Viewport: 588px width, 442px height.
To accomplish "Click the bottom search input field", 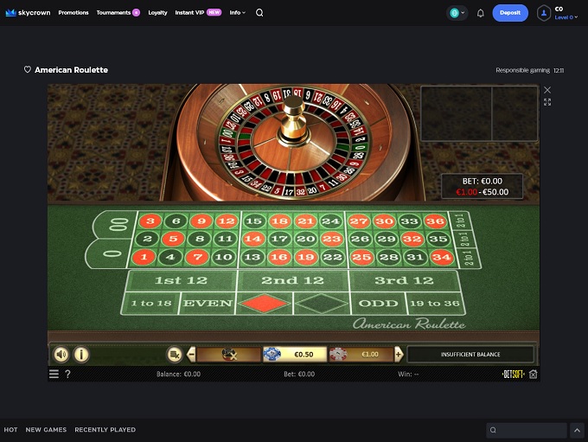I will click(x=527, y=430).
